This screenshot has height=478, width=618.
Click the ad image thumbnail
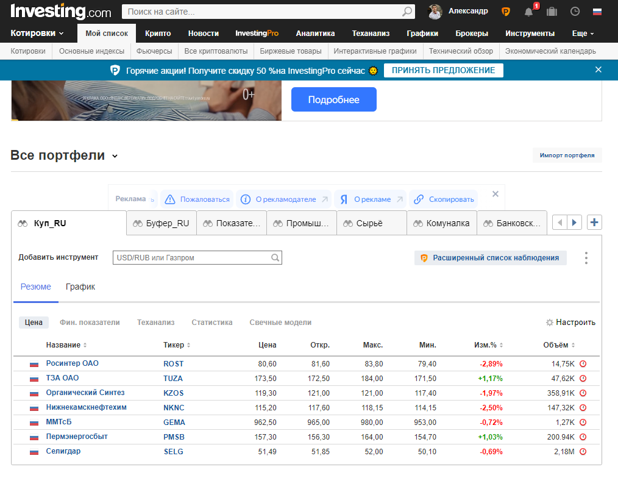pos(146,101)
